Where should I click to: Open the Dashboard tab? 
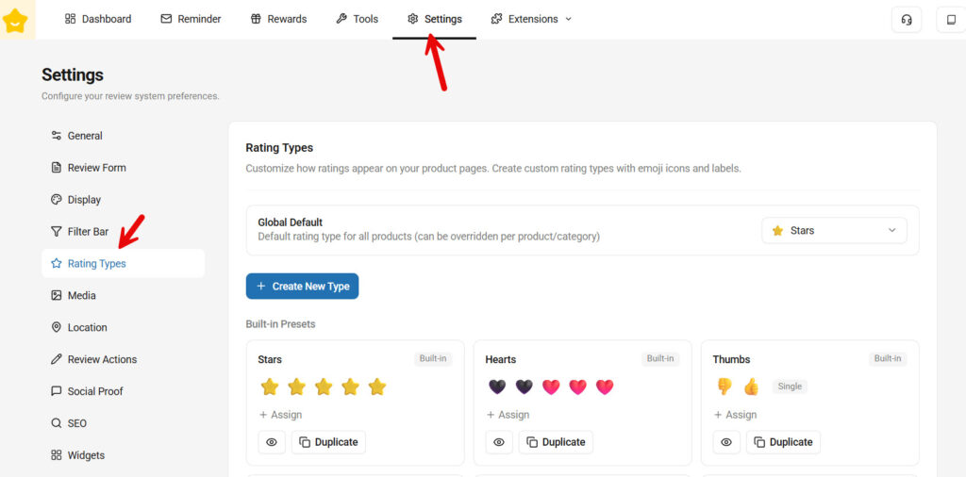point(98,19)
